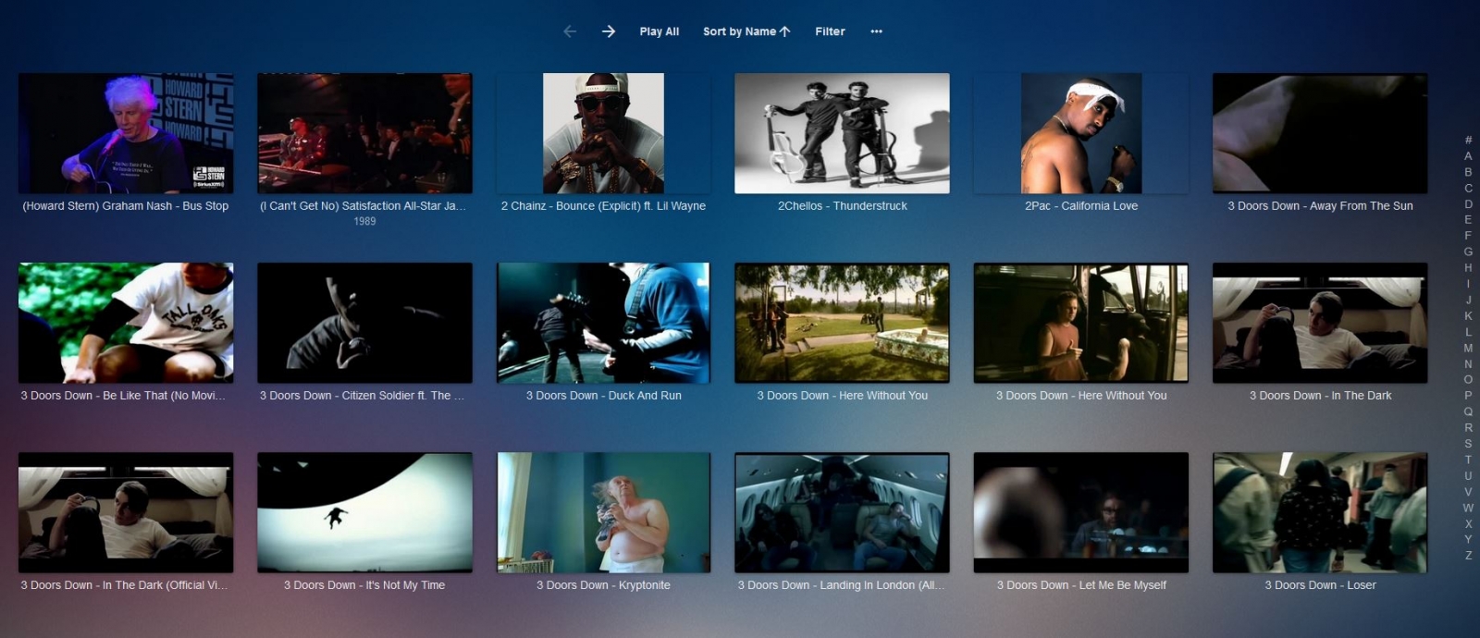Jump to letter N in alphabet picker
The height and width of the screenshot is (638, 1480).
1468,363
